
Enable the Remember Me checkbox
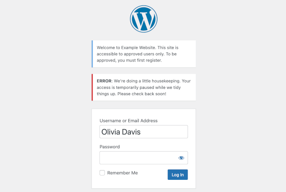coord(102,173)
